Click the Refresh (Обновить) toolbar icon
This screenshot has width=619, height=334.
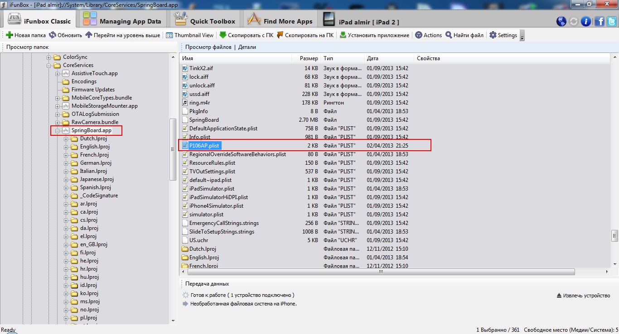pyautogui.click(x=53, y=35)
